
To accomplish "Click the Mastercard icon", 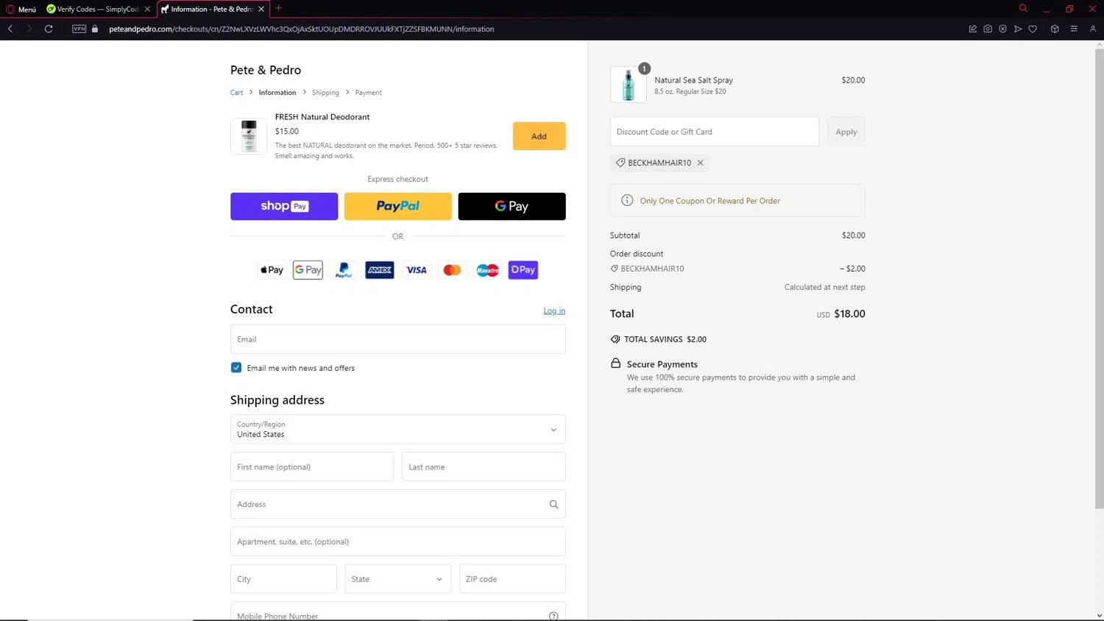I will click(x=452, y=270).
